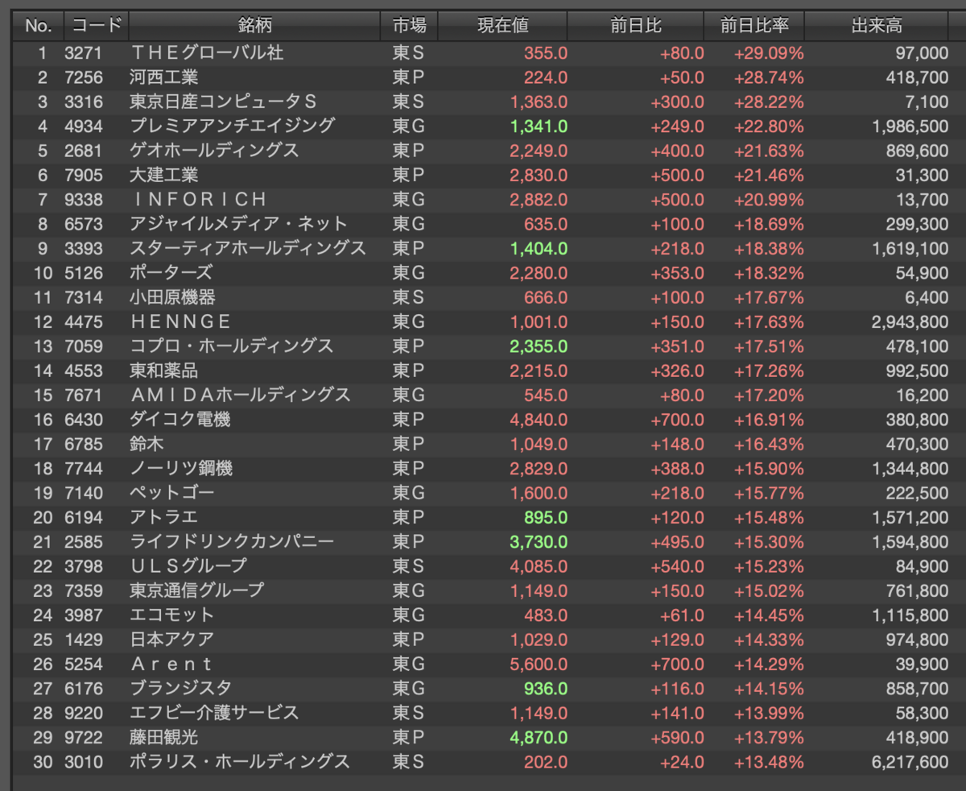The width and height of the screenshot is (966, 791).
Task: Select the 東京通信グループ stock name
Action: click(x=197, y=590)
